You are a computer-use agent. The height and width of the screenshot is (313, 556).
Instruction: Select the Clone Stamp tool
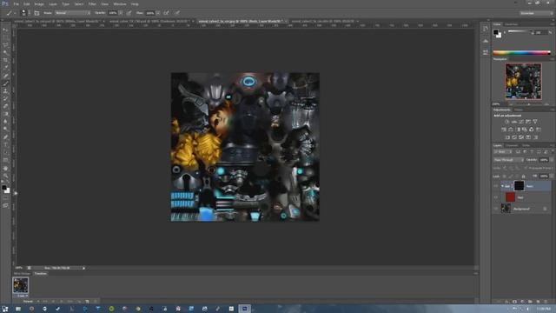[x=5, y=91]
